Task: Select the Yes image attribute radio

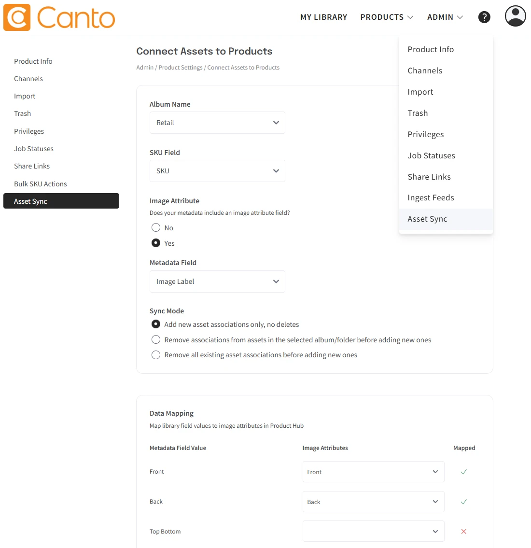Action: tap(156, 243)
